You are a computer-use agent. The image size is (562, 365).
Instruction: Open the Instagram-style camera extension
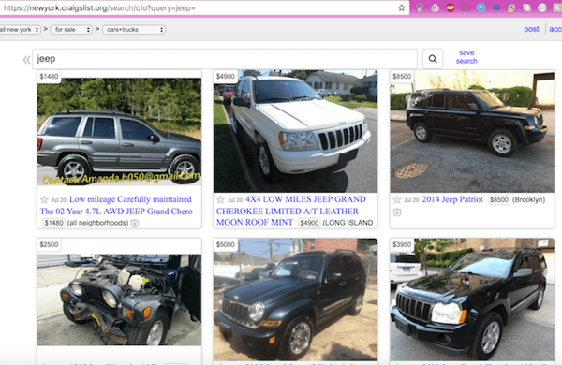pos(511,7)
